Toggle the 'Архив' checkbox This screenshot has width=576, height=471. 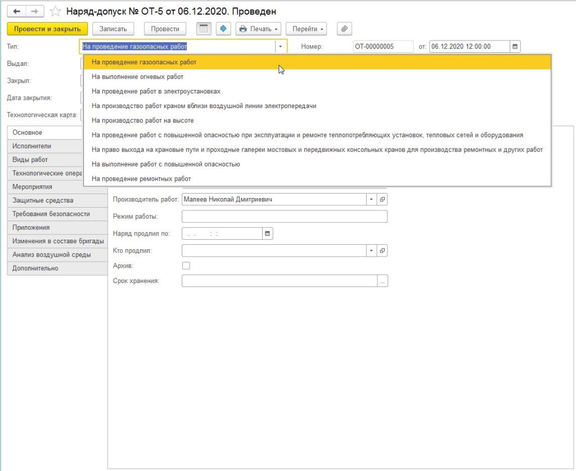pyautogui.click(x=186, y=266)
